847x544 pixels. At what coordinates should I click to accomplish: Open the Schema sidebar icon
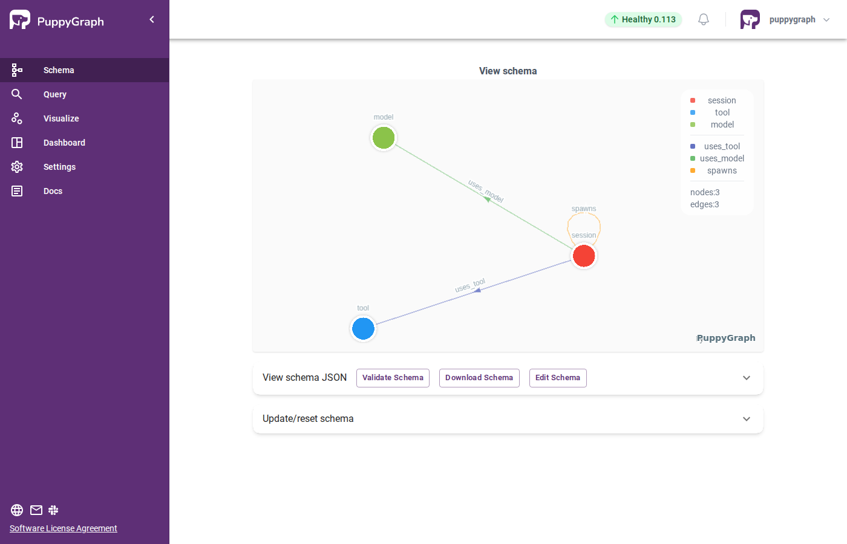16,70
